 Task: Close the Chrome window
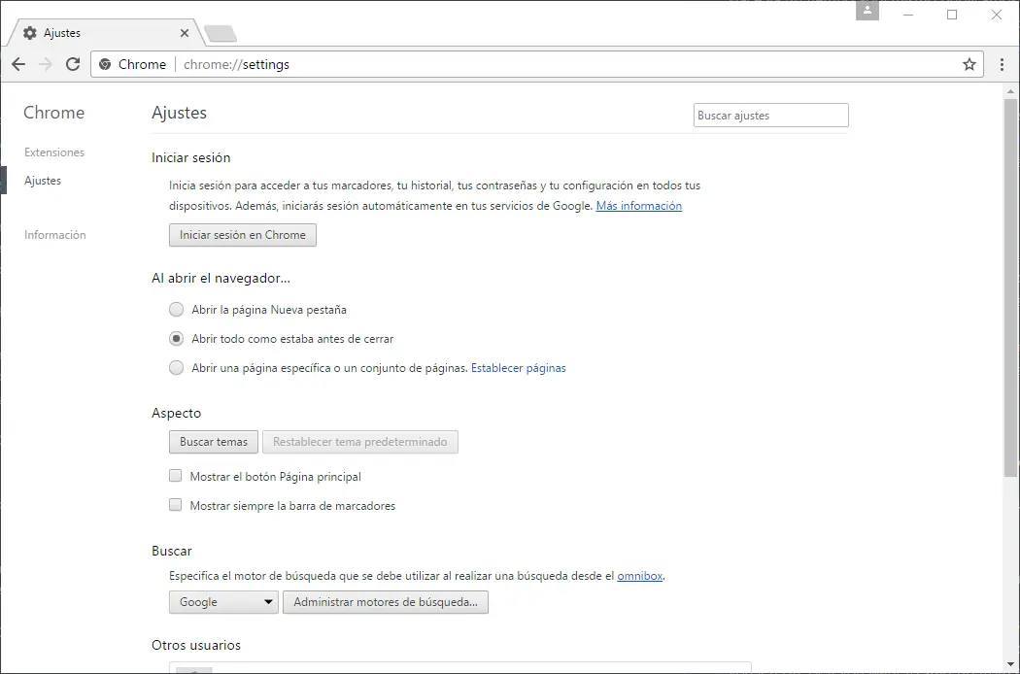coord(996,15)
